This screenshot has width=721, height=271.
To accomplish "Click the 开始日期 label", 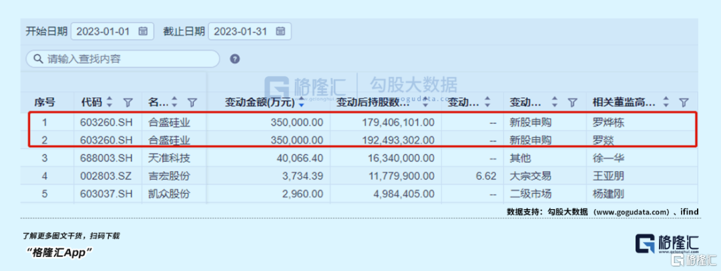I will pos(46,31).
